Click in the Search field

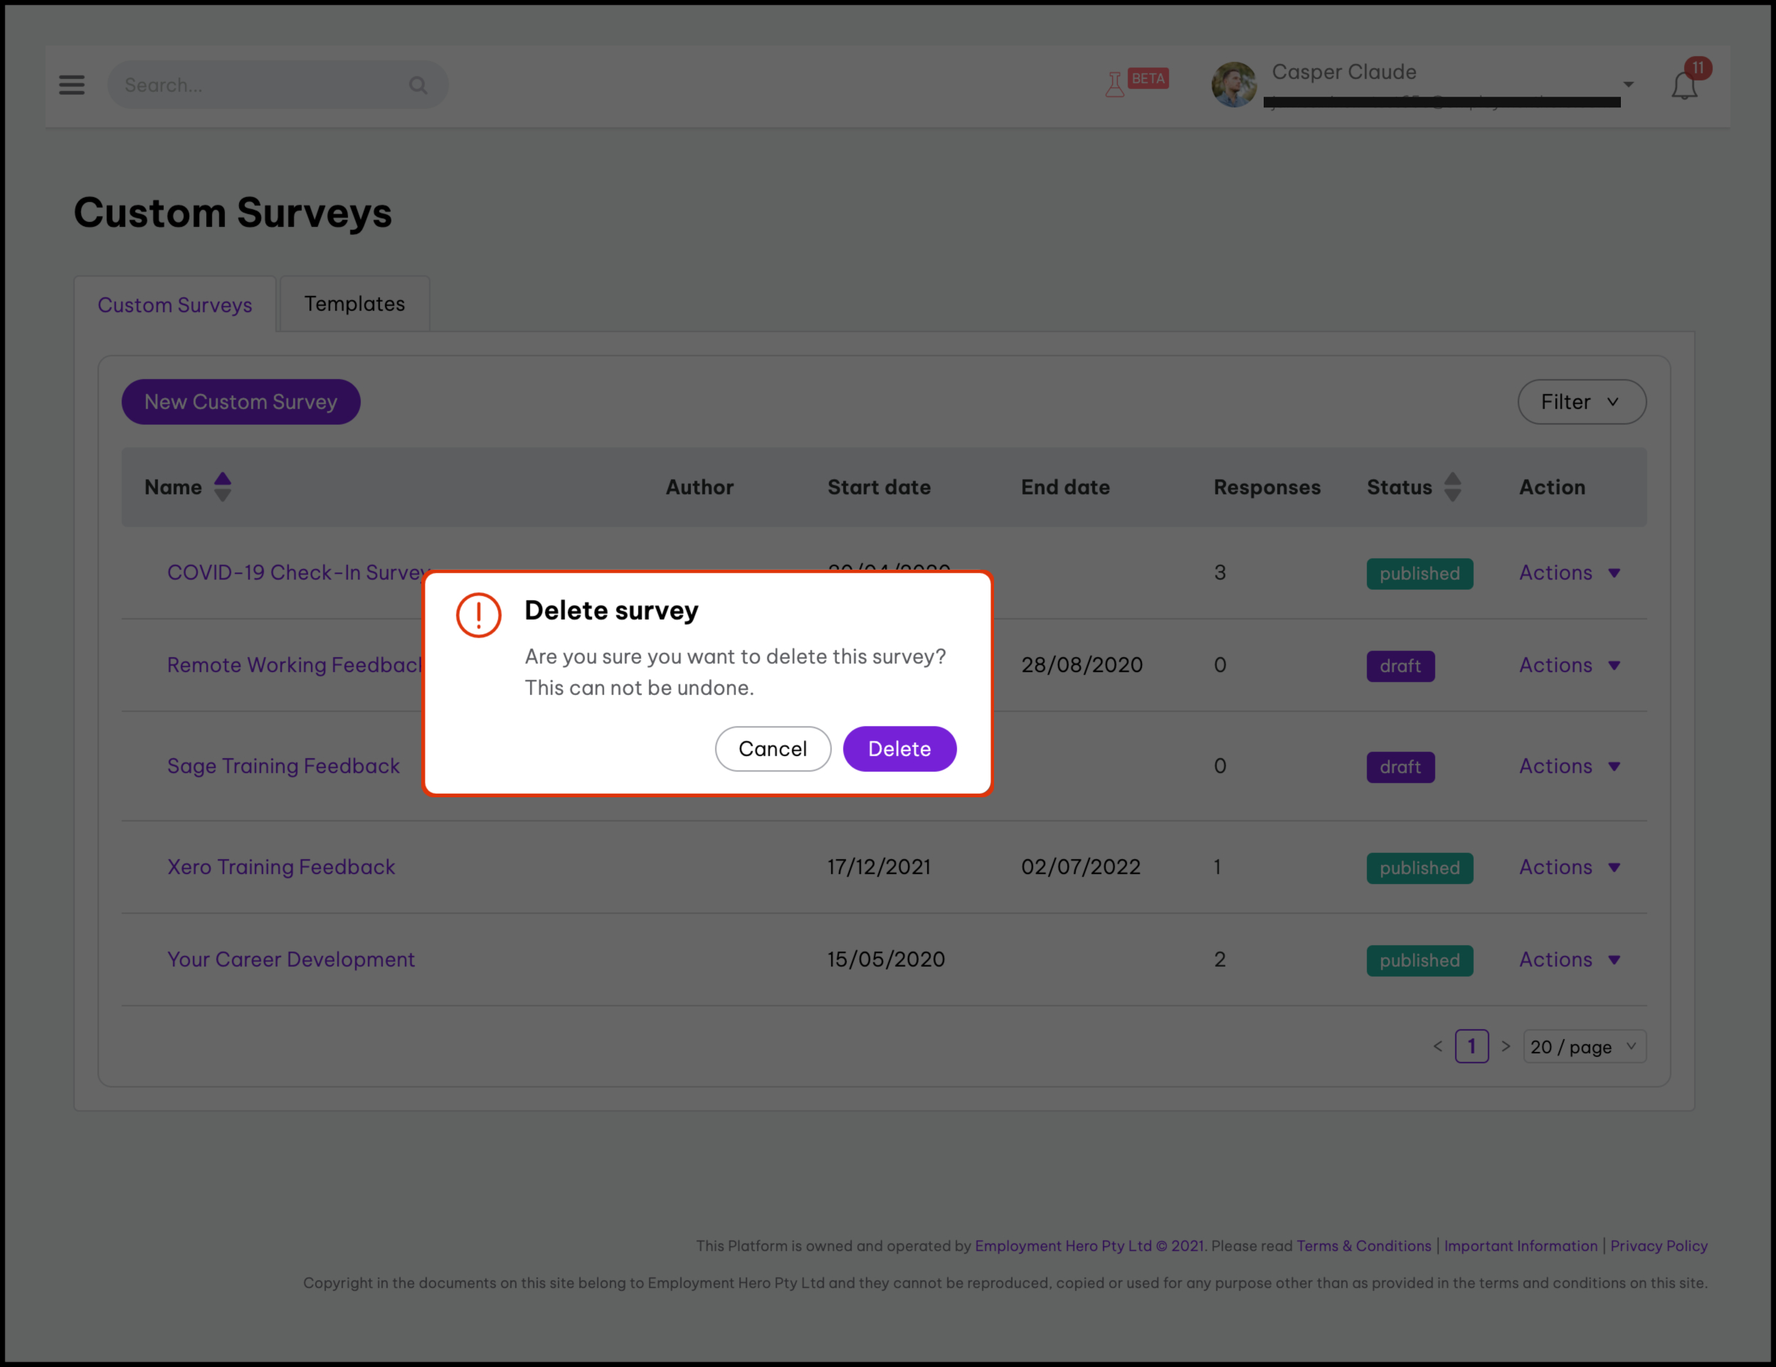pos(260,85)
